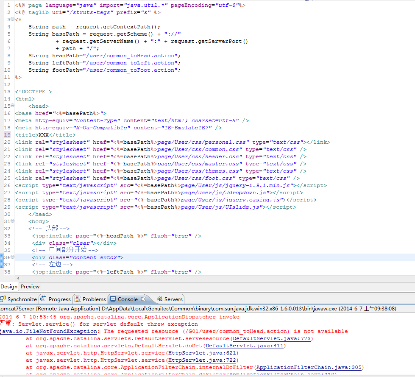The width and height of the screenshot is (415, 377).
Task: Open the HttpServlet.java:621 stack link
Action: (202, 353)
